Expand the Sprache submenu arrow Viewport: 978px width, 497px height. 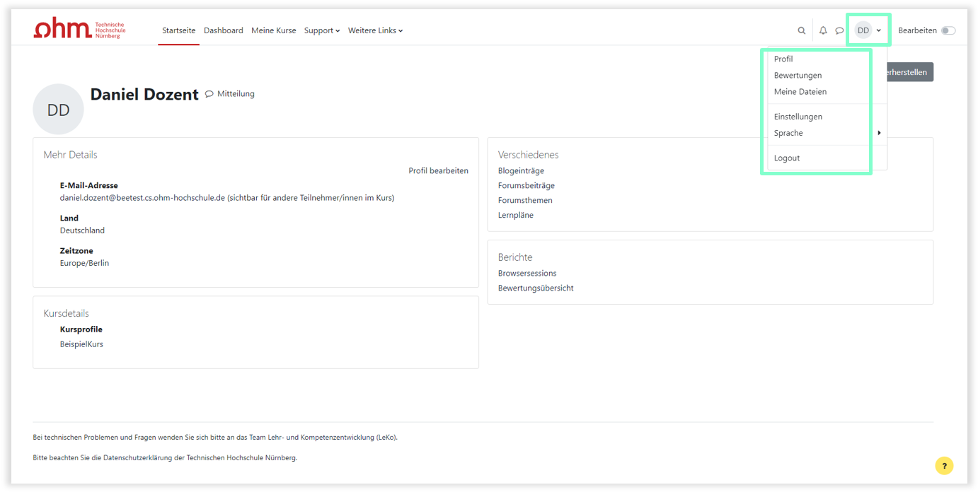tap(879, 133)
